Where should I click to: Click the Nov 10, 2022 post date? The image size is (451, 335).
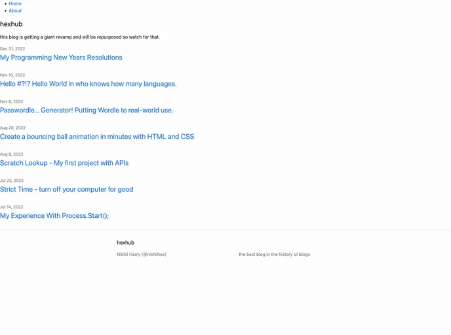pyautogui.click(x=12, y=75)
